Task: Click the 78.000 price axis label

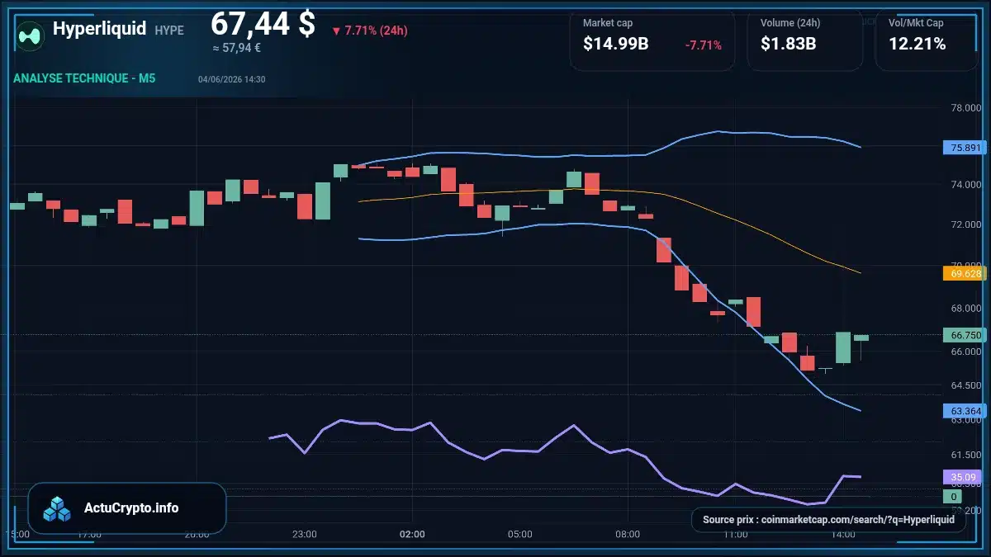Action: pos(965,108)
